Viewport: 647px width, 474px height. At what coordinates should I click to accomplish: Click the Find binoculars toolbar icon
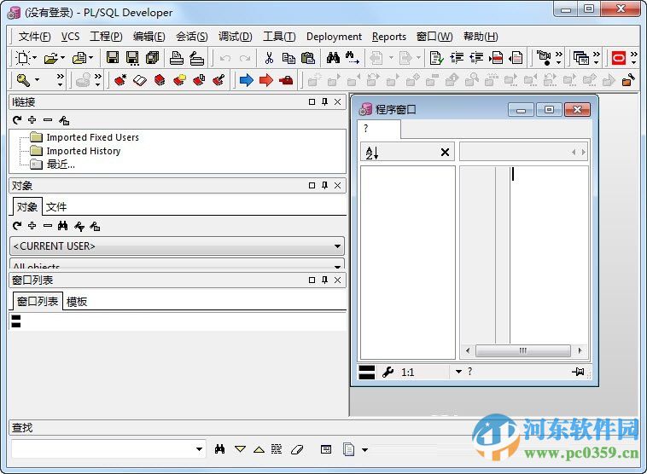pos(333,58)
